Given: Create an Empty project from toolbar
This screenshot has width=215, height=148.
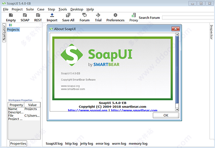Looking at the screenshot, I should [x=11, y=18].
